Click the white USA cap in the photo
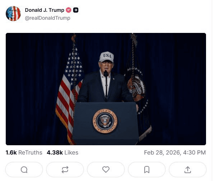215x181 pixels. tap(107, 57)
